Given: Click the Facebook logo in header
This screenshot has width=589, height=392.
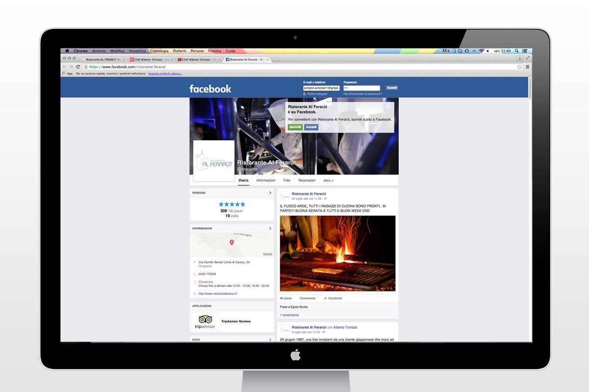Looking at the screenshot, I should coord(210,89).
